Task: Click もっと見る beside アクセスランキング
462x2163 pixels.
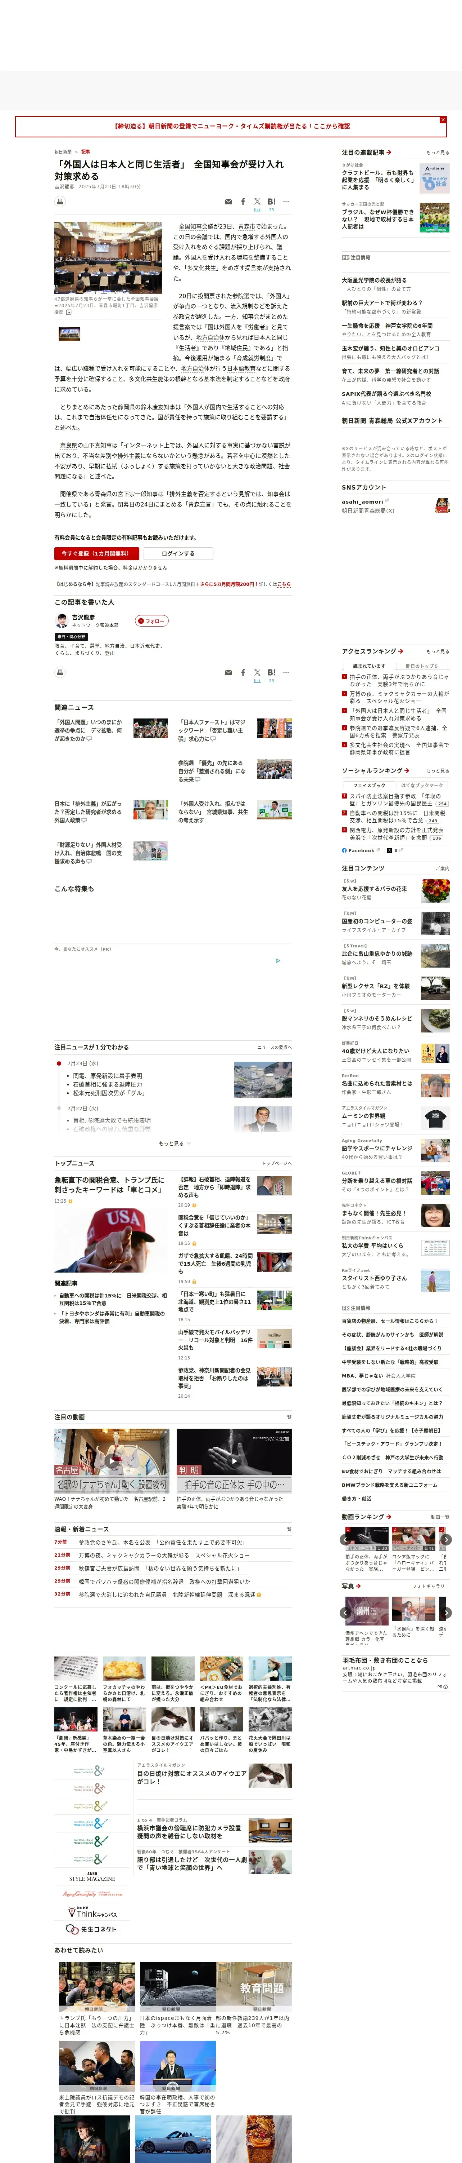Action: [438, 651]
